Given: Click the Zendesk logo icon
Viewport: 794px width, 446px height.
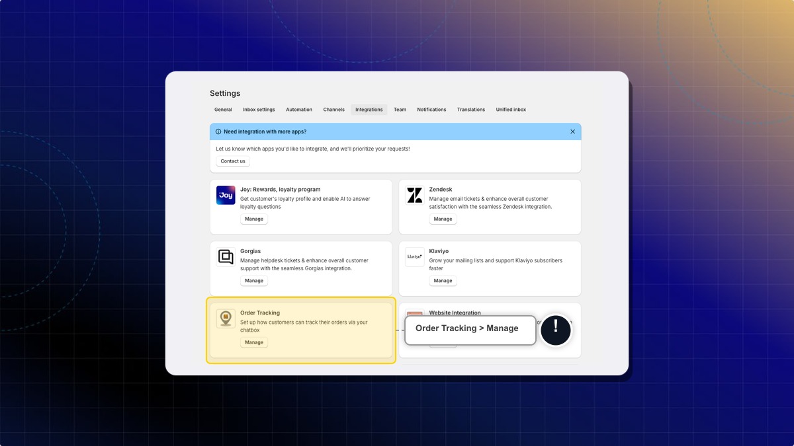Looking at the screenshot, I should point(415,195).
